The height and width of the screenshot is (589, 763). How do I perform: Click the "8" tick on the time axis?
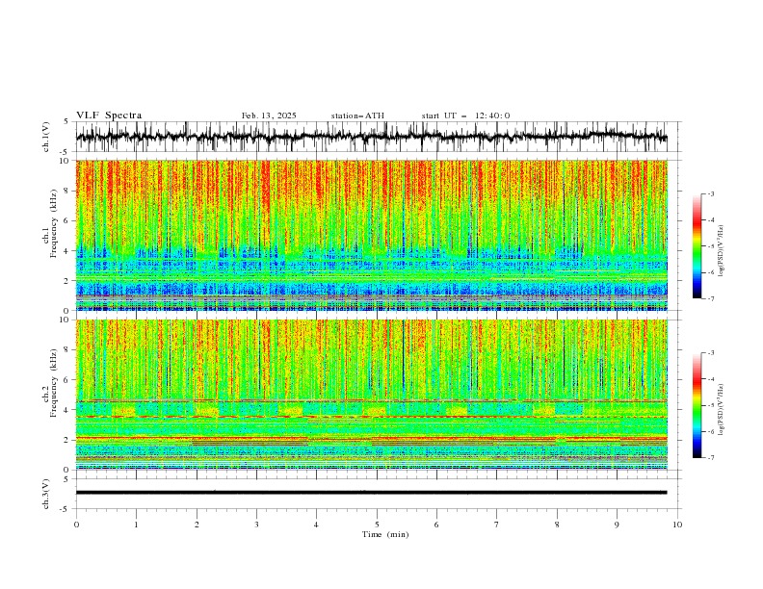(557, 525)
